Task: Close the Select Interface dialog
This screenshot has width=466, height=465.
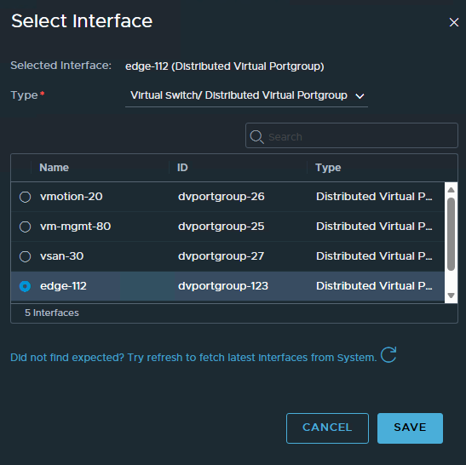Action: coord(454,22)
